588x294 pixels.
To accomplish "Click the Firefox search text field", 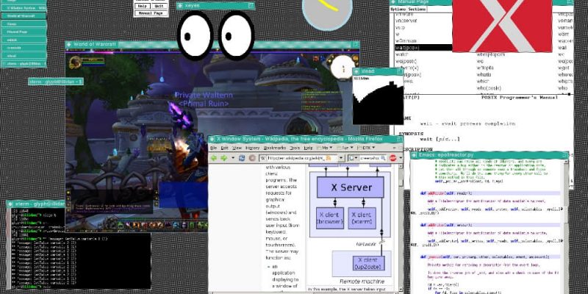I will pyautogui.click(x=370, y=158).
